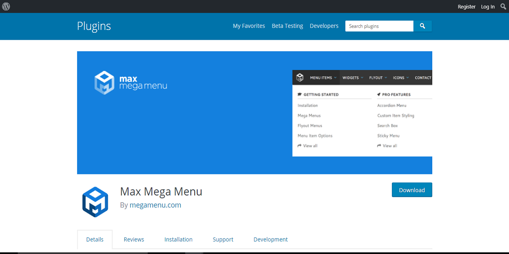The width and height of the screenshot is (509, 254).
Task: Submit plugin search with magnifier button
Action: 422,26
